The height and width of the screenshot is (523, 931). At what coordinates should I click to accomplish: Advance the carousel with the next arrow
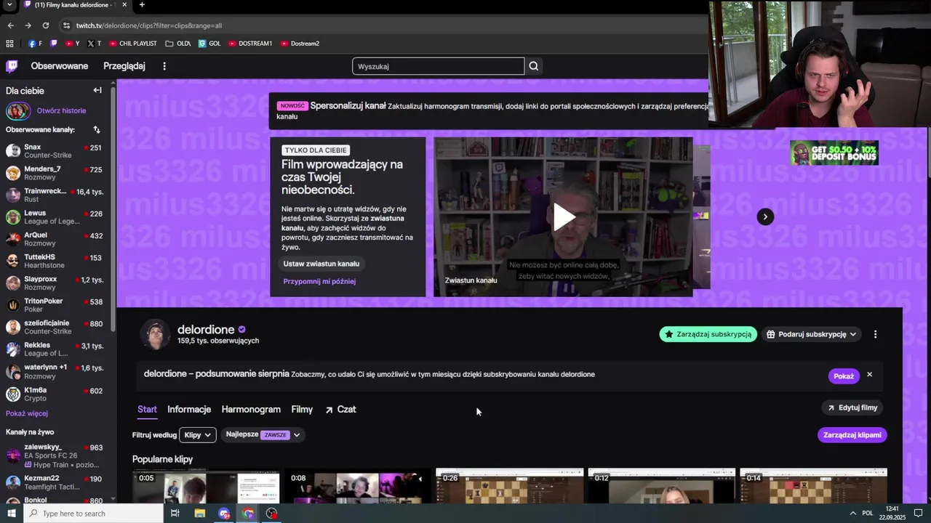pos(765,216)
